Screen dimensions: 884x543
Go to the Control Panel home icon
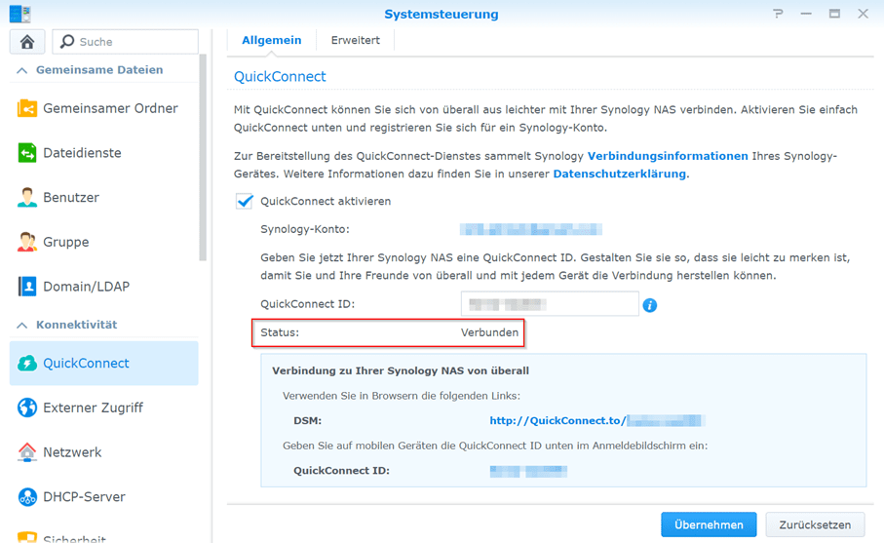point(27,42)
